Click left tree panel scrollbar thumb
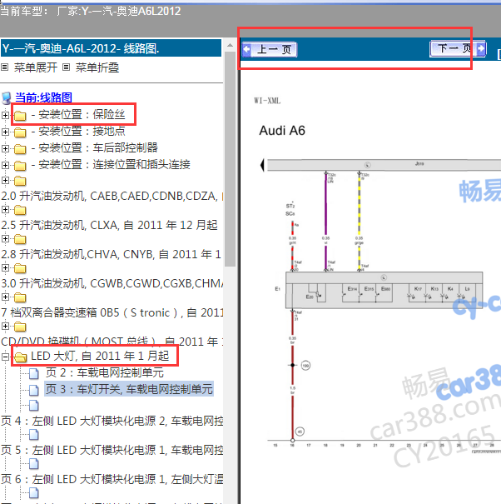 coord(230,159)
